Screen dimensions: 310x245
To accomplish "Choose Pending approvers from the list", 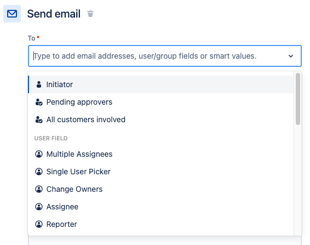I will [x=161, y=102].
